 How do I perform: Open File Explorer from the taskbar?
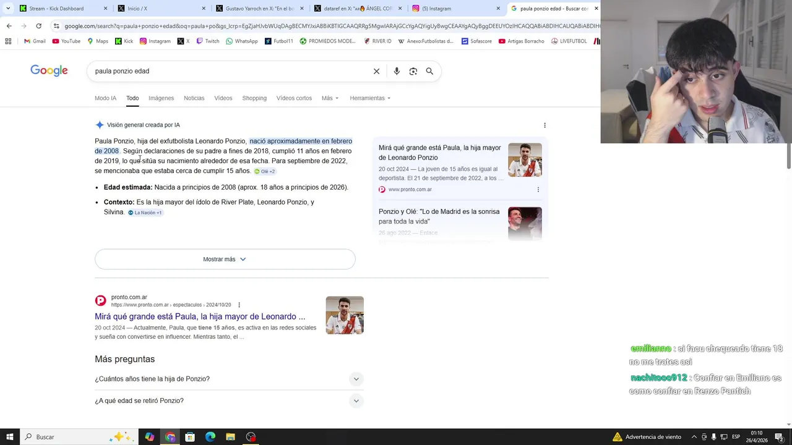coord(230,437)
